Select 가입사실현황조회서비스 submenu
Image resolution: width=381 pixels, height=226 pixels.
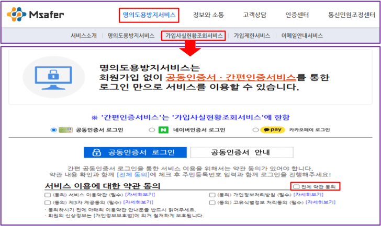point(194,36)
